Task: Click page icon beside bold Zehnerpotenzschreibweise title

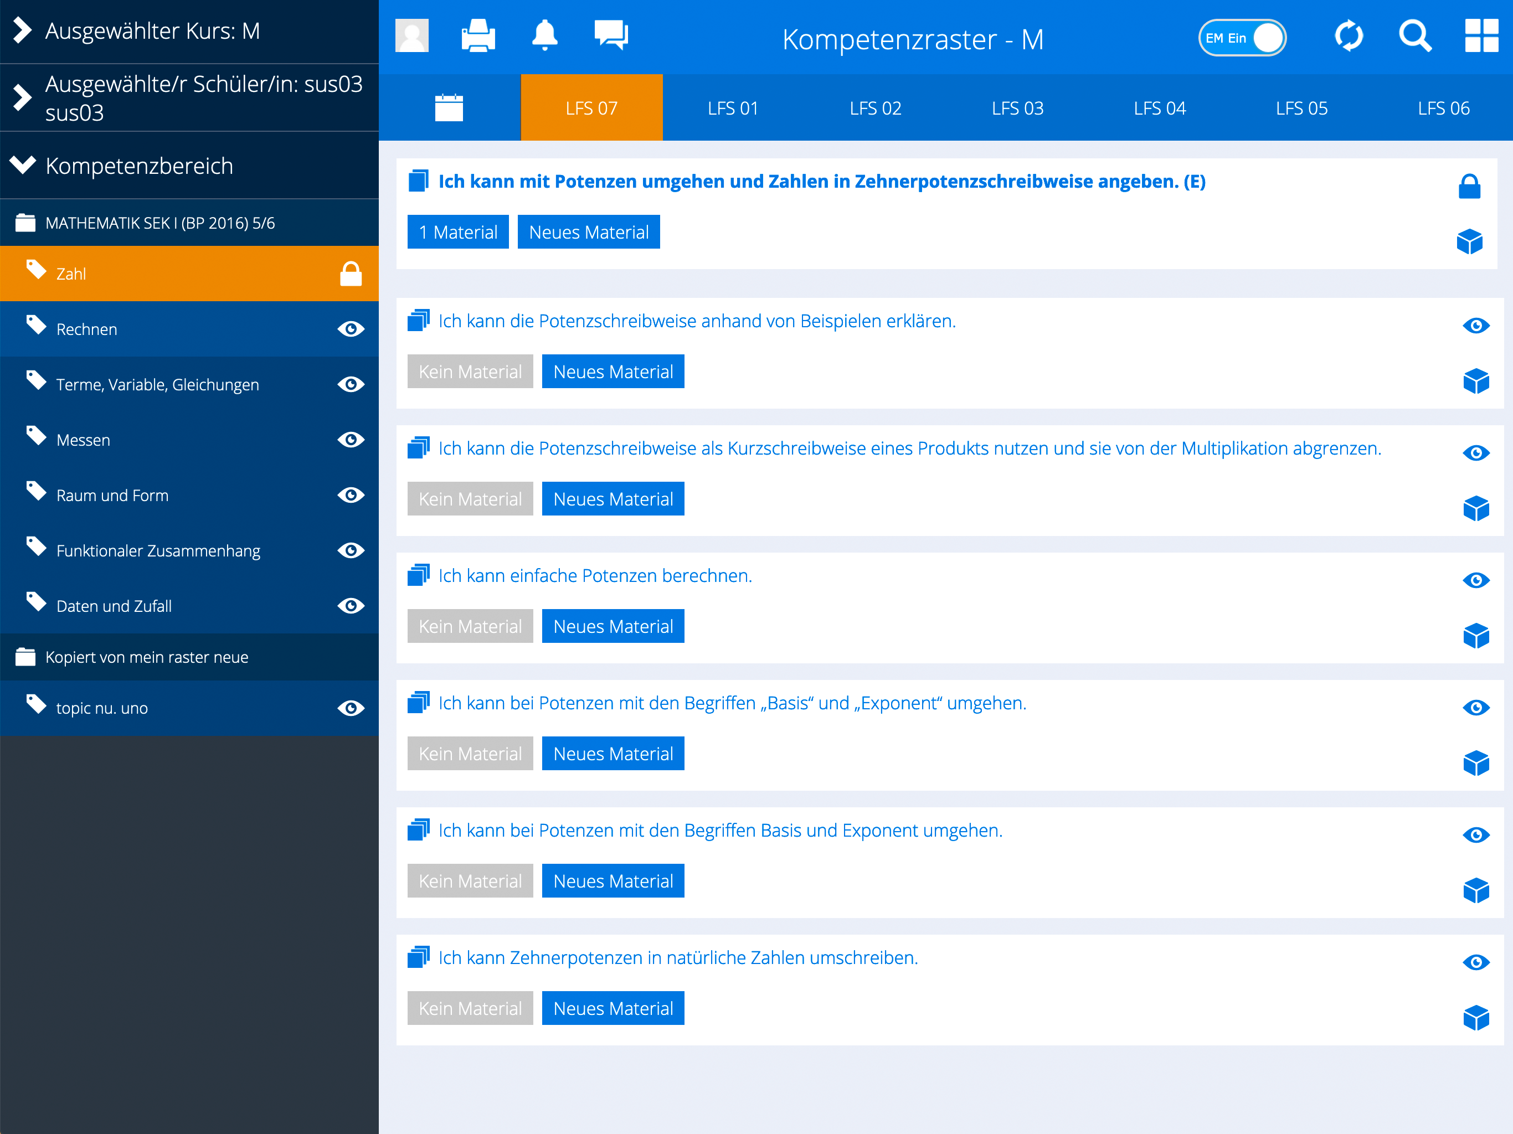Action: pos(419,181)
